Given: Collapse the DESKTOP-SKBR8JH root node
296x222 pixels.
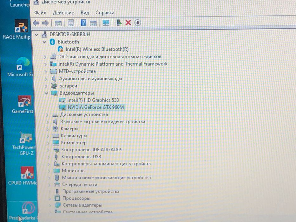Looking at the screenshot, I should click(36, 35).
